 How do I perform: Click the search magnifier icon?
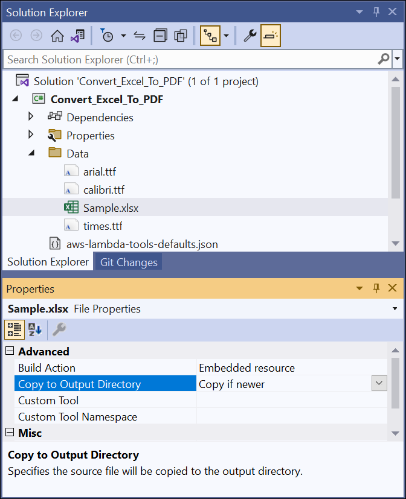coord(383,59)
